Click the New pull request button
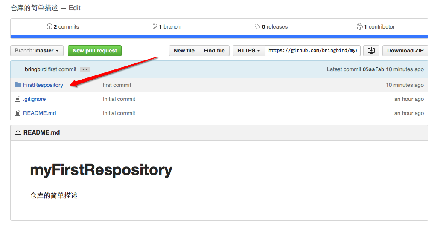 [x=95, y=51]
